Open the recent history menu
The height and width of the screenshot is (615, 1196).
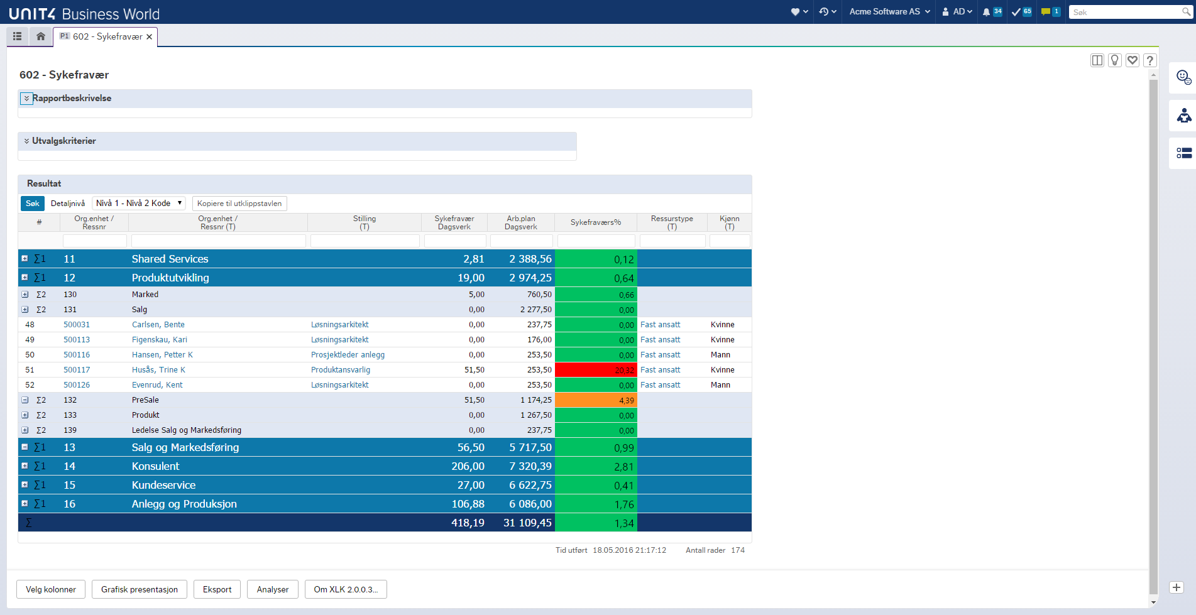point(828,11)
